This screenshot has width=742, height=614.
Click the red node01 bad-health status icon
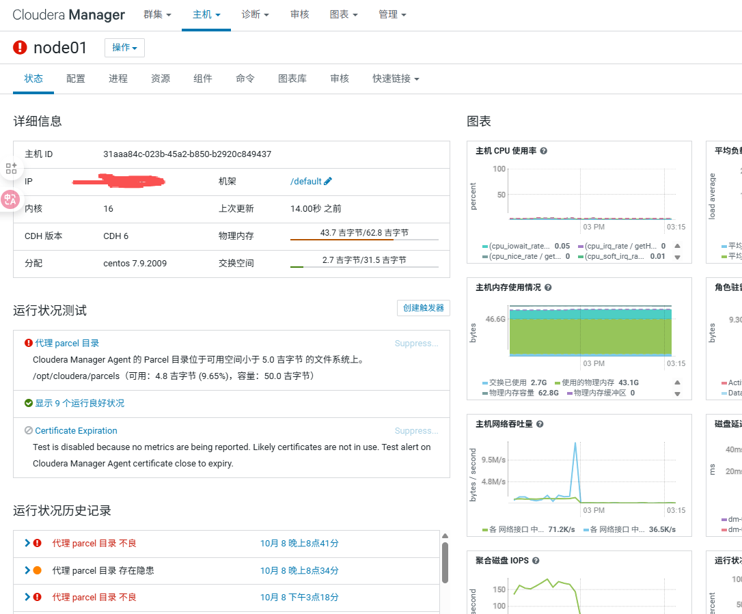(20, 47)
